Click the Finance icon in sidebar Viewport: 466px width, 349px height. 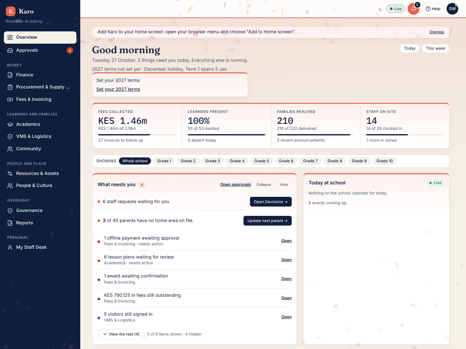tap(10, 75)
